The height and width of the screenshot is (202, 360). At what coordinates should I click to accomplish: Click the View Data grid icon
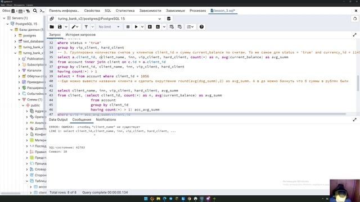(x=20, y=11)
